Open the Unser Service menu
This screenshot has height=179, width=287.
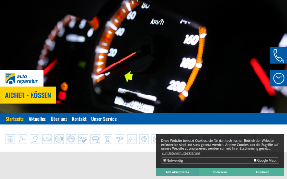tap(104, 119)
